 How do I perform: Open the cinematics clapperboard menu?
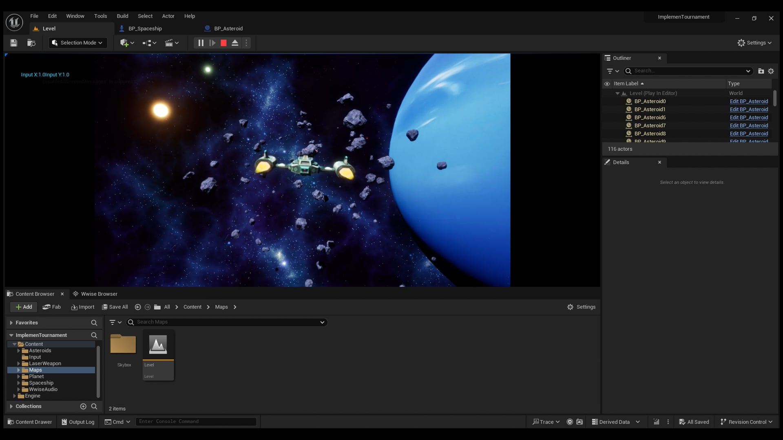click(172, 43)
